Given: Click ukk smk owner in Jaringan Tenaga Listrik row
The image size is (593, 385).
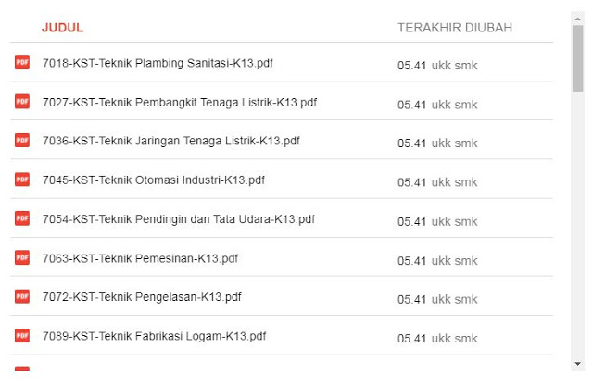Looking at the screenshot, I should (454, 143).
